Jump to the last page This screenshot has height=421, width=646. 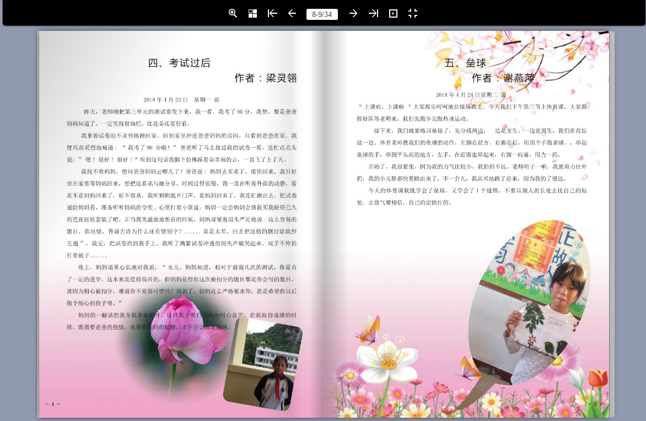click(x=373, y=14)
